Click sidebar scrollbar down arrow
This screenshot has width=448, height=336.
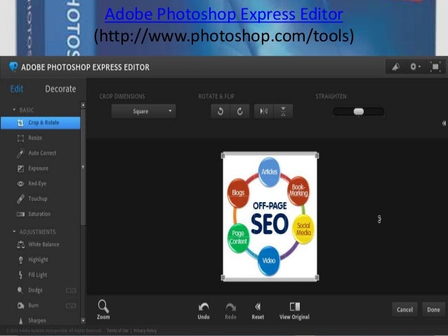point(83,321)
